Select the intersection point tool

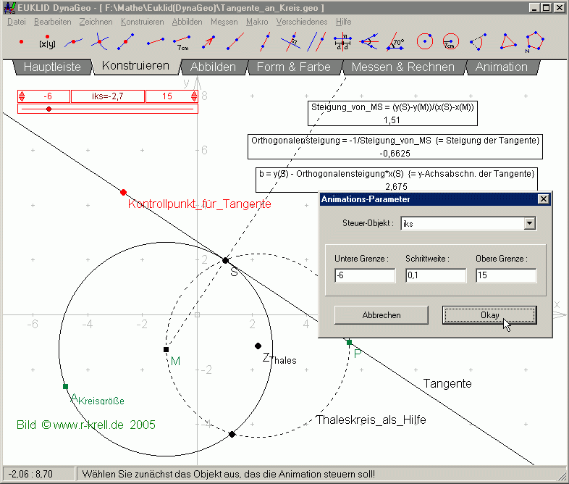[x=101, y=42]
